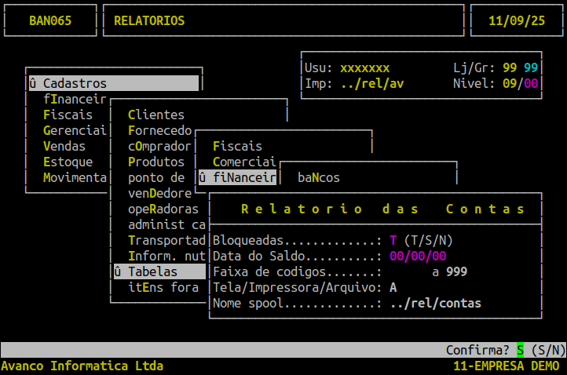Click the Imp printer path ../rel/av
Screen dimensions: 567x375
click(x=372, y=83)
